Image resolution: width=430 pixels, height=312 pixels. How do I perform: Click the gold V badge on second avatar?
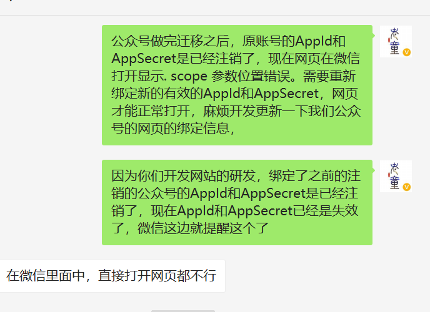(407, 187)
